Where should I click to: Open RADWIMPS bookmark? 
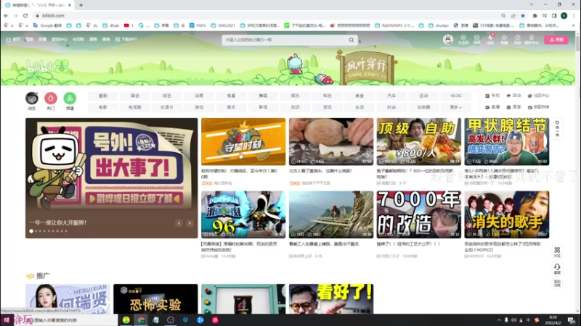pyautogui.click(x=394, y=25)
